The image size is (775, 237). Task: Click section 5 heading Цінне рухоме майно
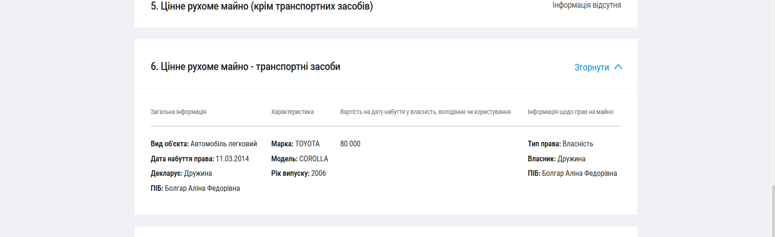click(x=261, y=6)
